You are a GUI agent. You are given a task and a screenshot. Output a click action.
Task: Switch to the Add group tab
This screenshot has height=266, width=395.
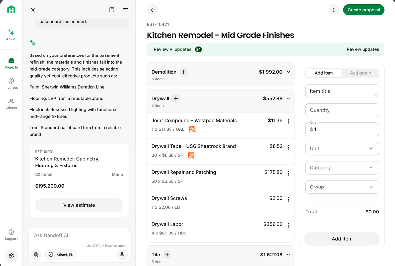click(x=360, y=73)
